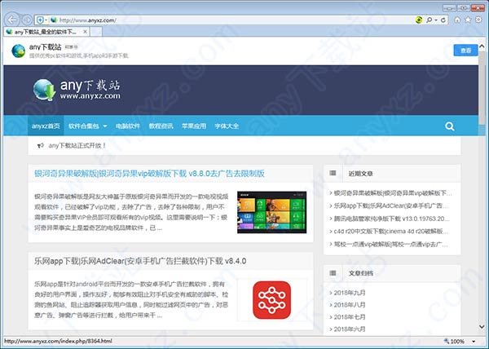Open the anyxz首页 nav item

pyautogui.click(x=46, y=126)
